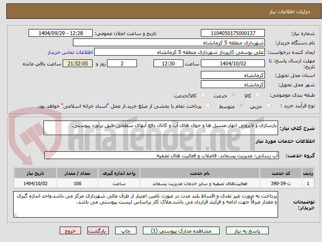322x242 pixels.
Task: Click the توضیحات خریدار textarea
Action: click(145, 204)
